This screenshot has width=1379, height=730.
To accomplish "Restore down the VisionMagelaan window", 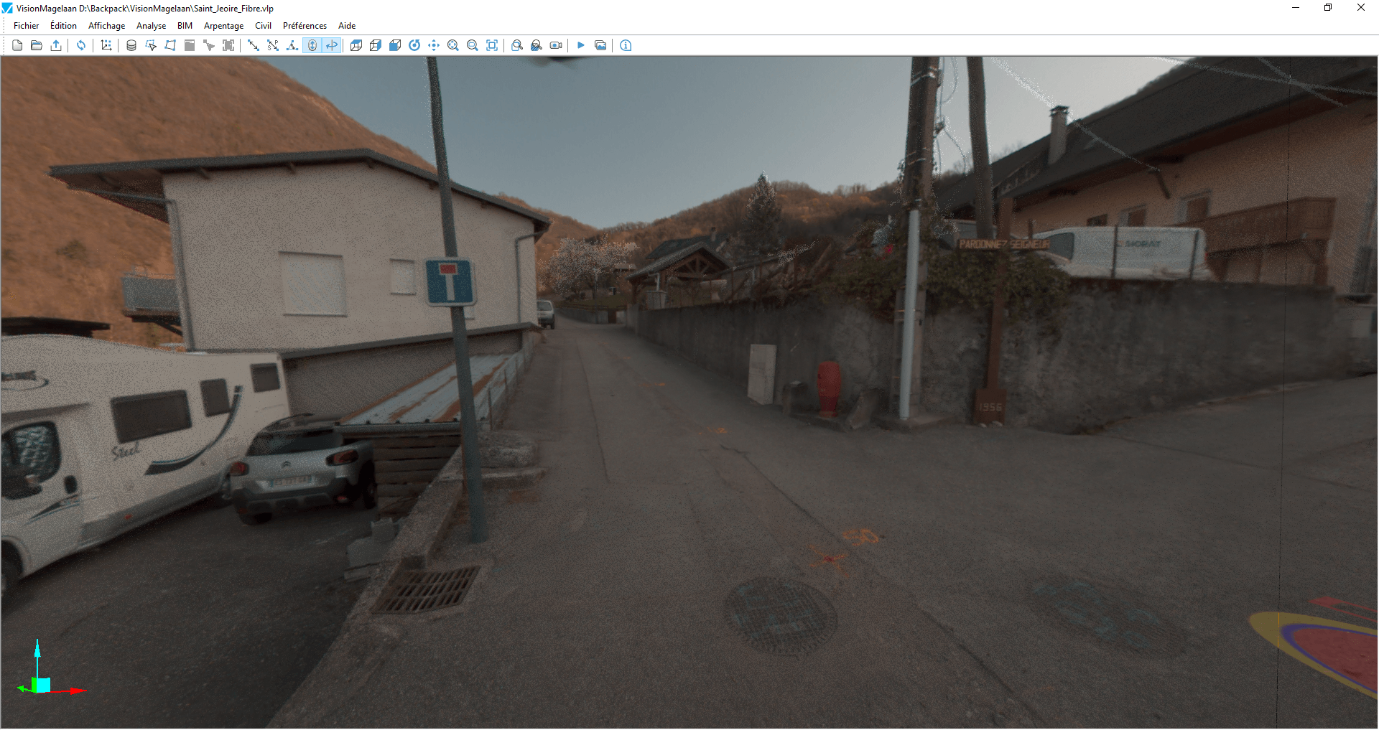I will tap(1328, 8).
